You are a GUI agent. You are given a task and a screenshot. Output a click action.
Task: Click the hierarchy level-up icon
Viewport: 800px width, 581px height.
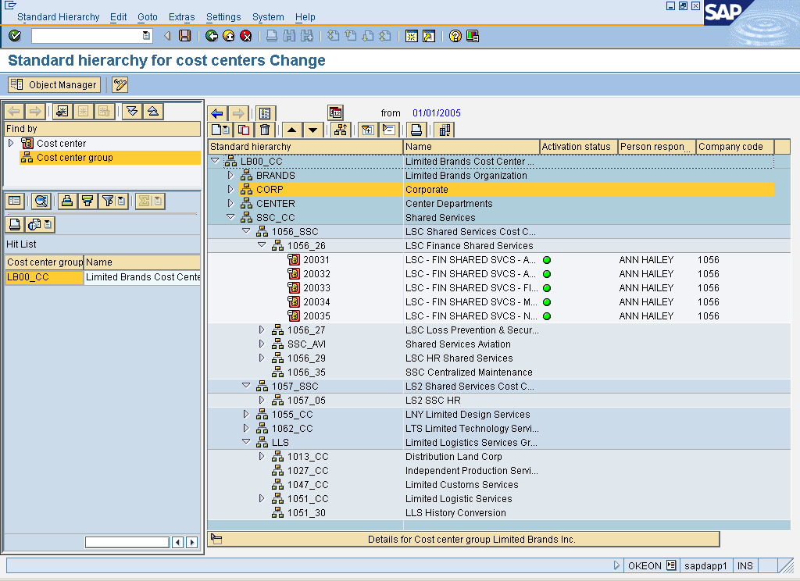(341, 130)
